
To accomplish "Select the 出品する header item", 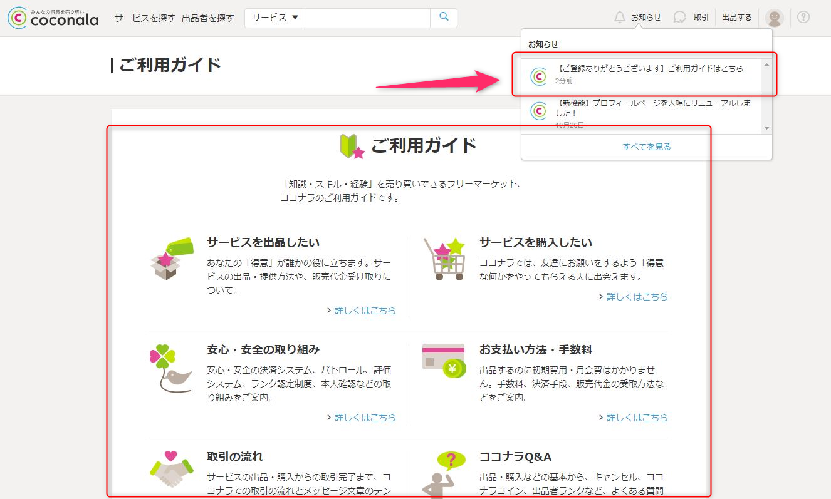I will (x=737, y=18).
